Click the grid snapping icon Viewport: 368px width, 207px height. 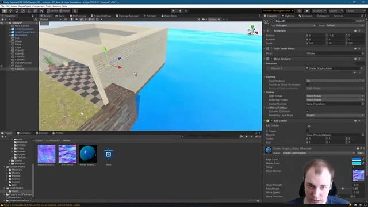click(75, 11)
